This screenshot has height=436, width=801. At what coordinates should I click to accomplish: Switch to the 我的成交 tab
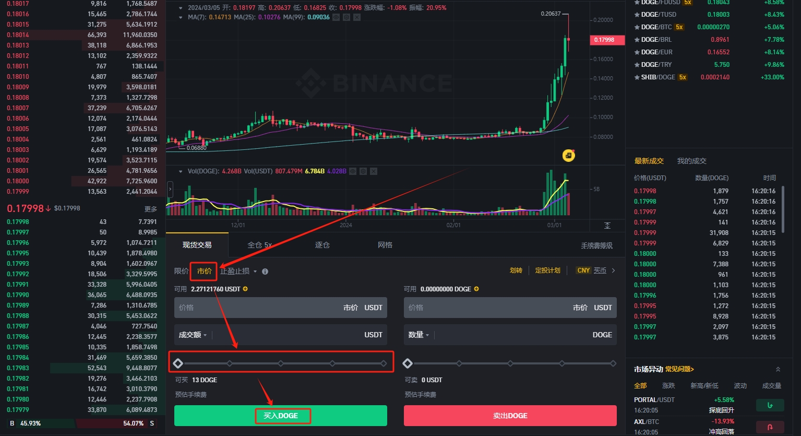(691, 161)
